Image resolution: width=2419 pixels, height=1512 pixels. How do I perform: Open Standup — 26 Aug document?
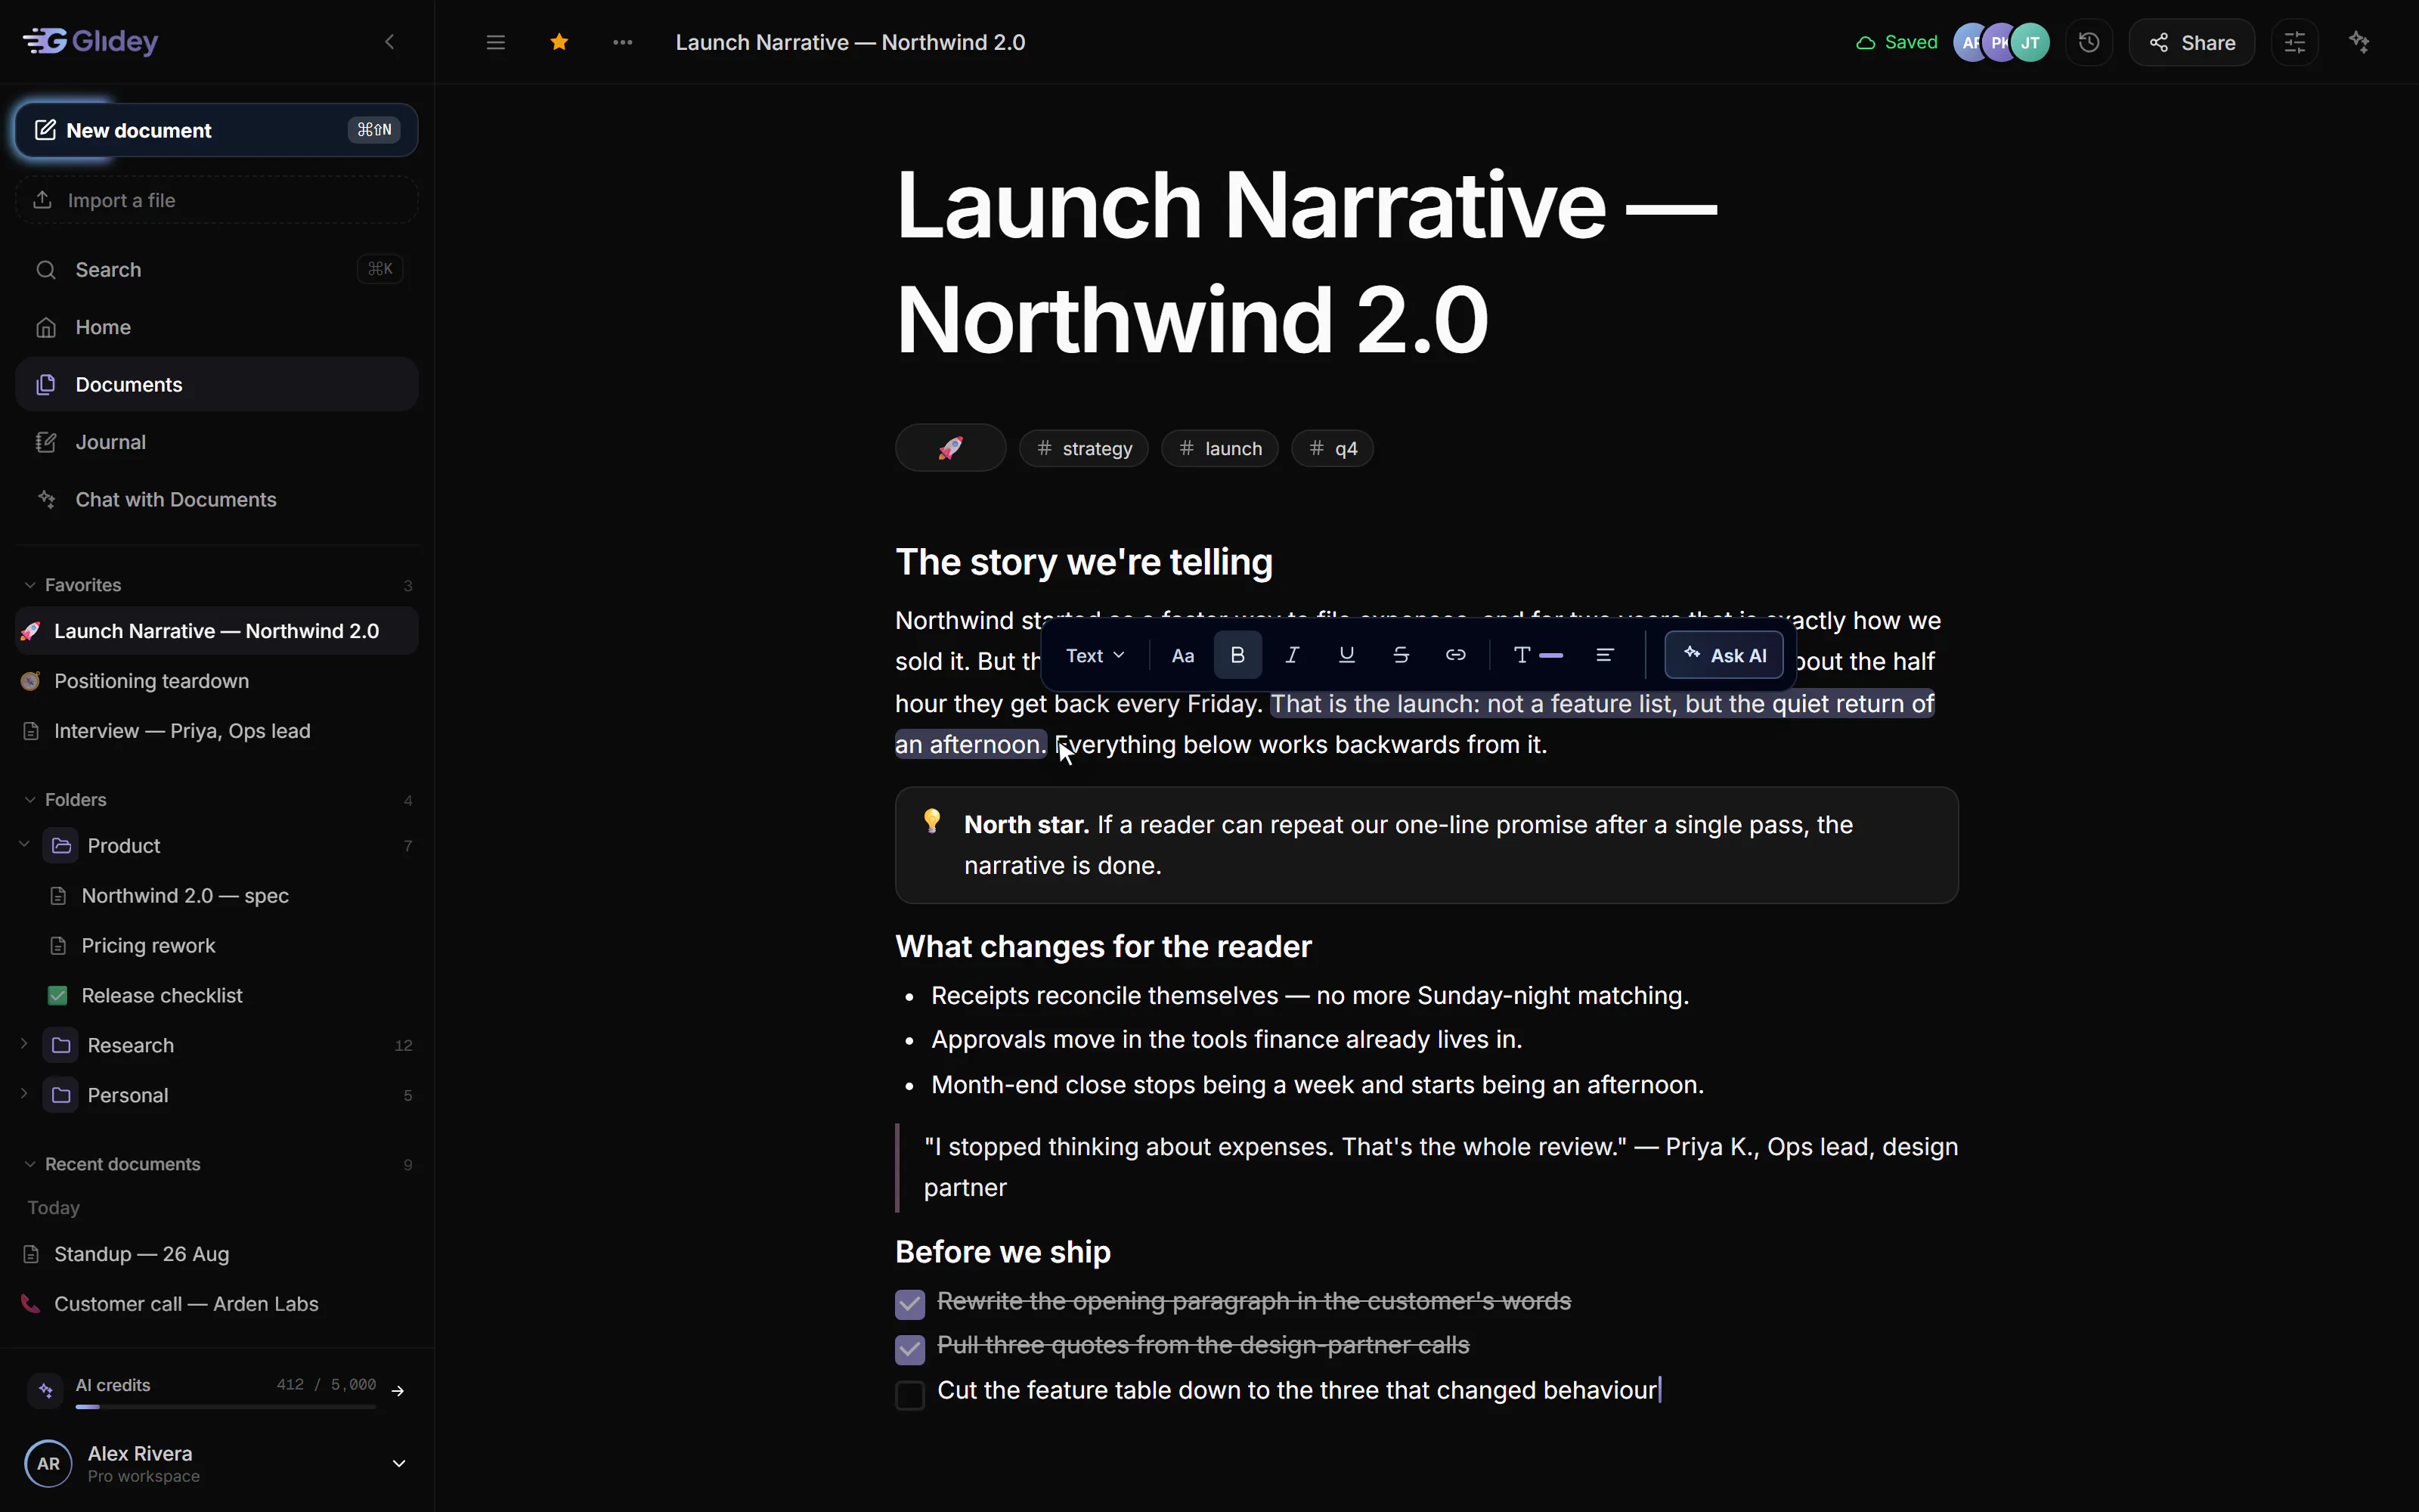coord(217,1254)
